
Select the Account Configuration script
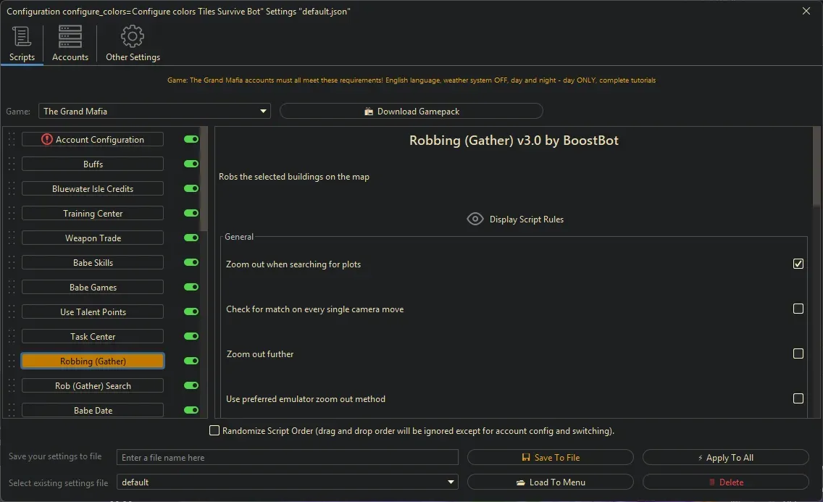pos(93,139)
